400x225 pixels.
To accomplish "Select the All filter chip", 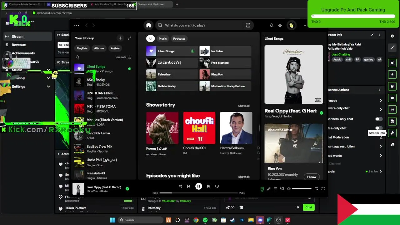I will pyautogui.click(x=150, y=38).
